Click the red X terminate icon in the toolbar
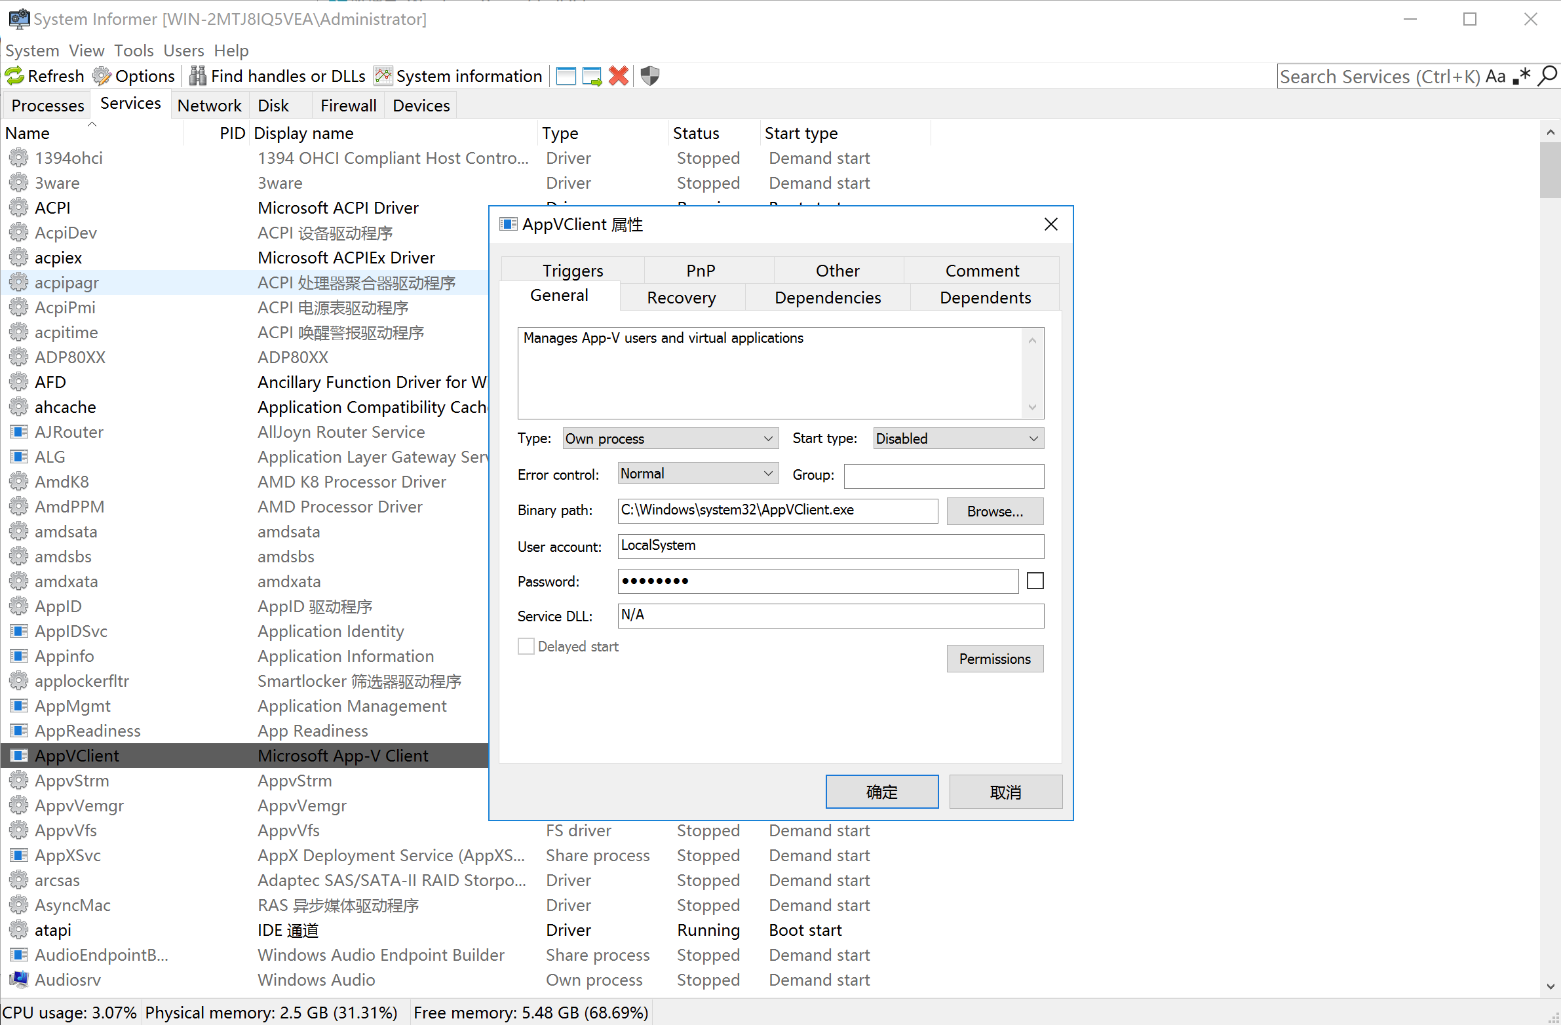This screenshot has width=1561, height=1025. [619, 76]
